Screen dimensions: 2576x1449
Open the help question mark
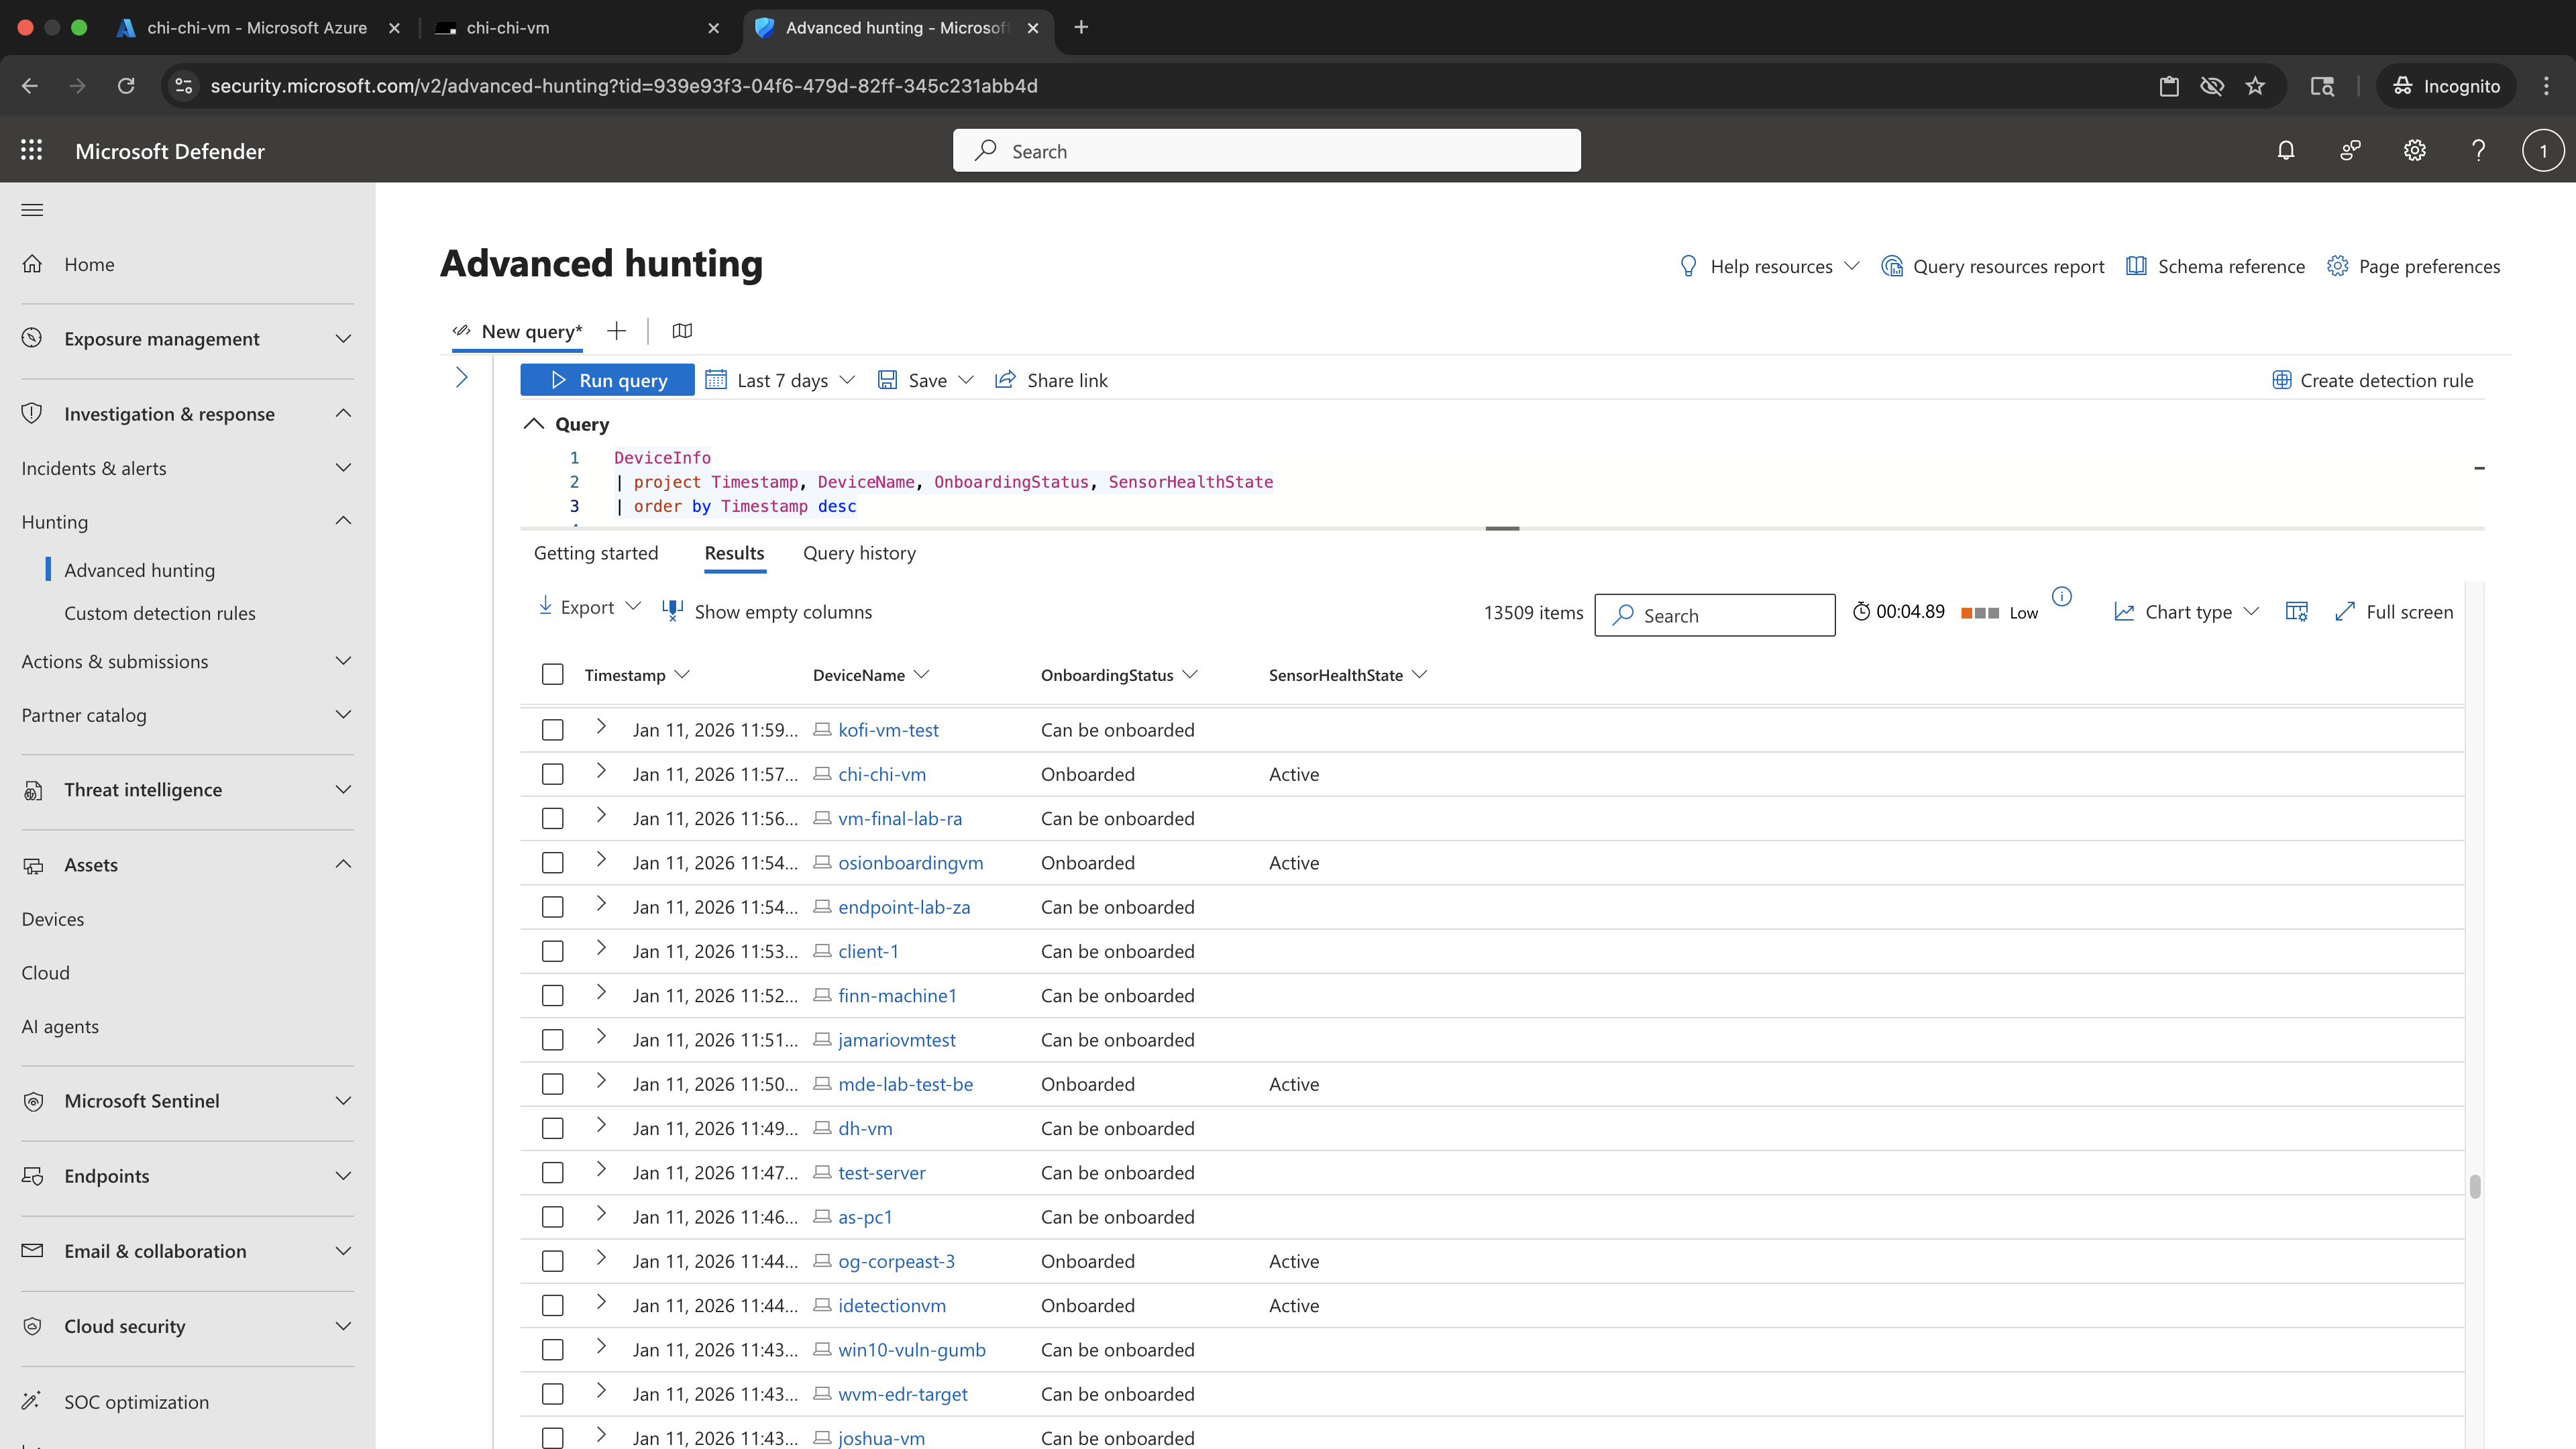[2479, 150]
